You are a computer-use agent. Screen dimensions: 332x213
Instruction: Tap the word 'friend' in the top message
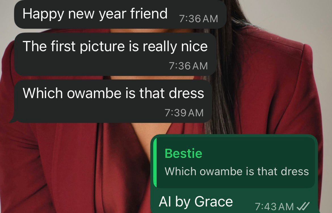[x=149, y=13]
